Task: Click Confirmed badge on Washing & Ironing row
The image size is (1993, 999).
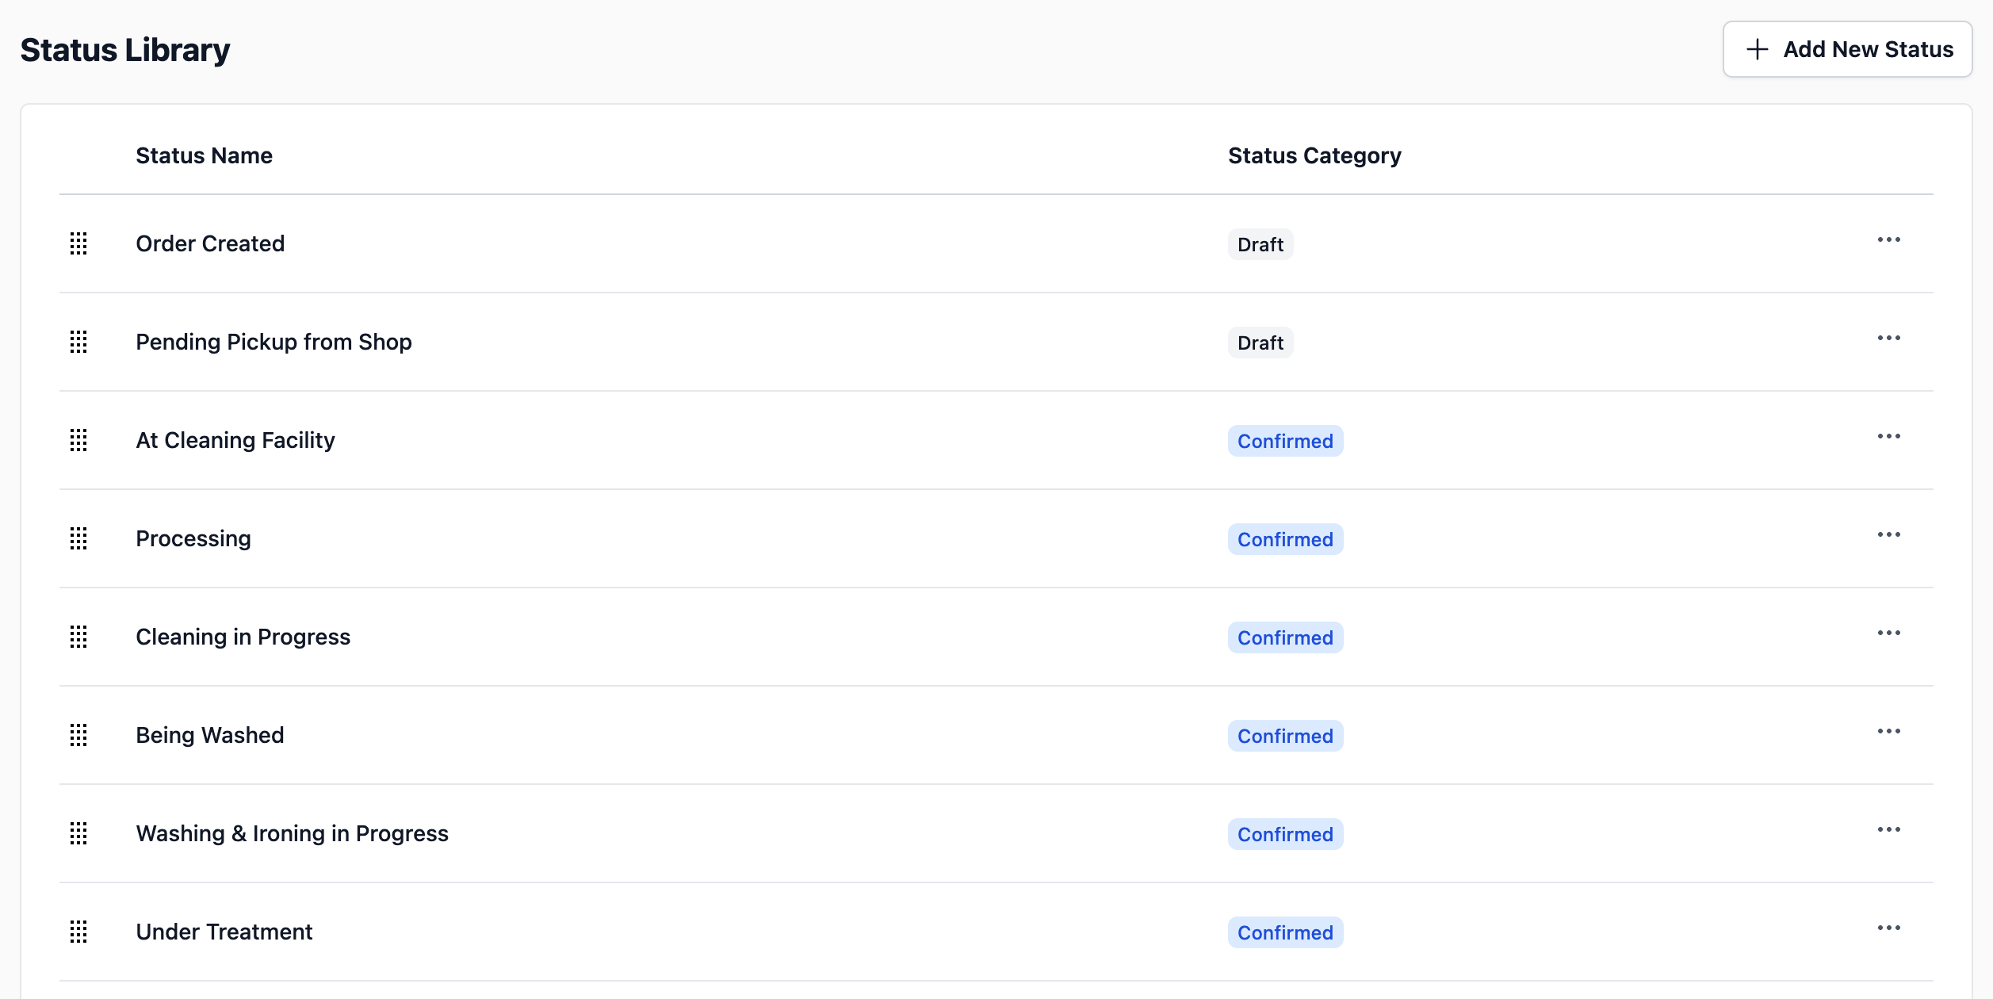Action: tap(1284, 834)
